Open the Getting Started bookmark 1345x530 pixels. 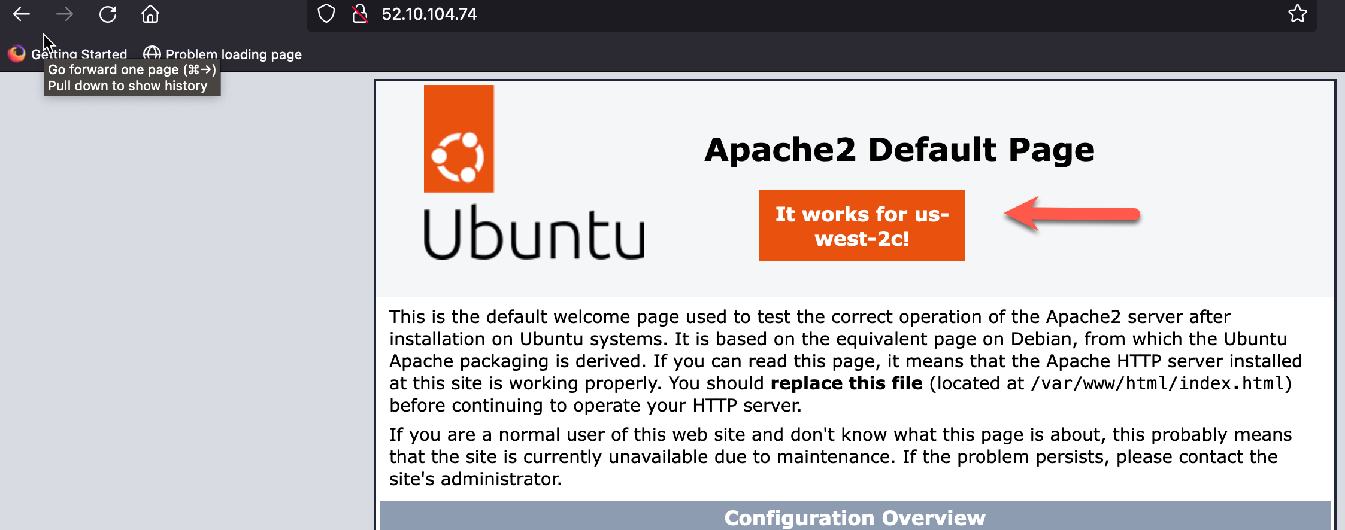[68, 54]
